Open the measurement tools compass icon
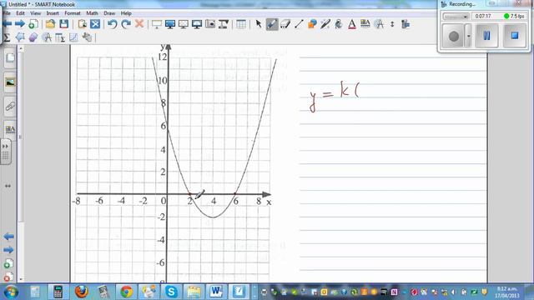Viewport: 534px width, 300px height. (x=379, y=24)
